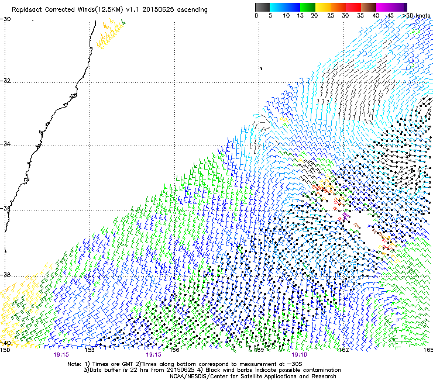This screenshot has height=380, width=433.
Task: Click the latitude label "-38"
Action: pos(5,275)
